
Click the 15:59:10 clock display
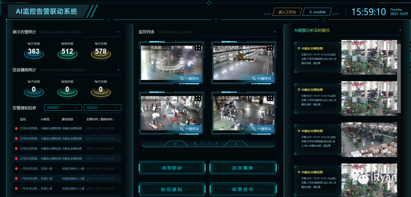pyautogui.click(x=368, y=12)
